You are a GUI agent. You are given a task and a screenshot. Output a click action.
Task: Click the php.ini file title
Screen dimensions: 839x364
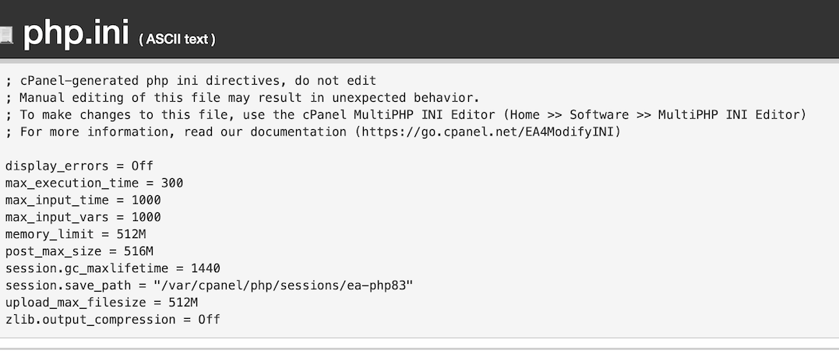(x=76, y=32)
